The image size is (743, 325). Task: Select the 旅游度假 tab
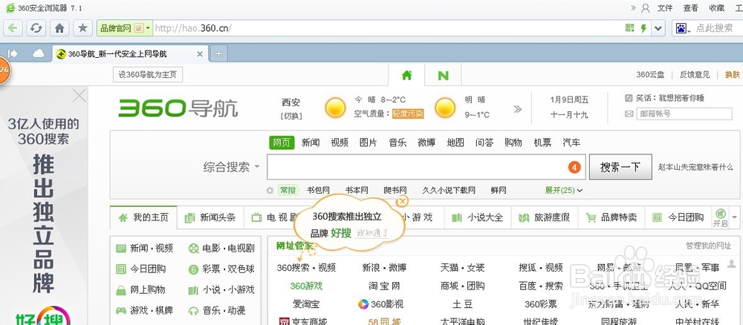pos(545,217)
